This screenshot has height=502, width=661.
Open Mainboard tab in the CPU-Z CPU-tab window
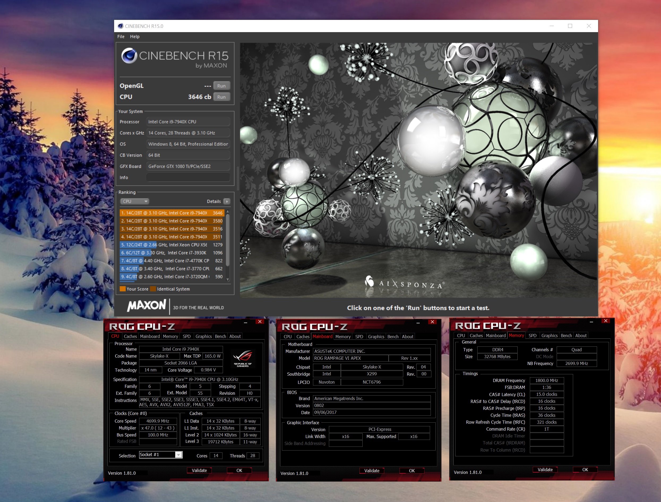tap(150, 336)
